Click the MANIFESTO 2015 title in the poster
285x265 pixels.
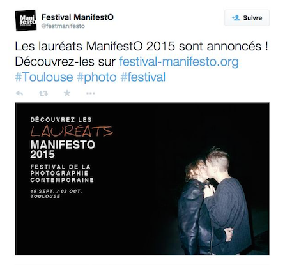click(x=63, y=149)
